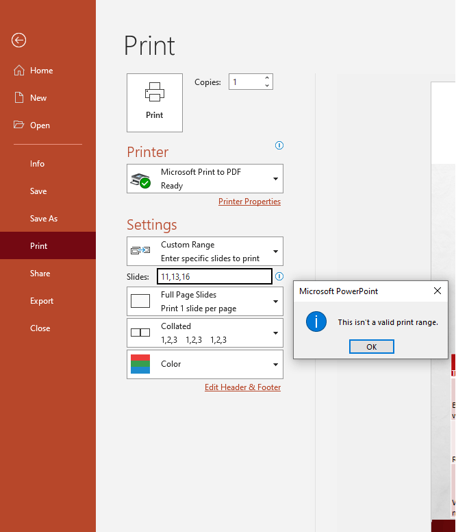Screen dimensions: 456x532
Task: Go to Info in the sidebar
Action: [x=48, y=164]
